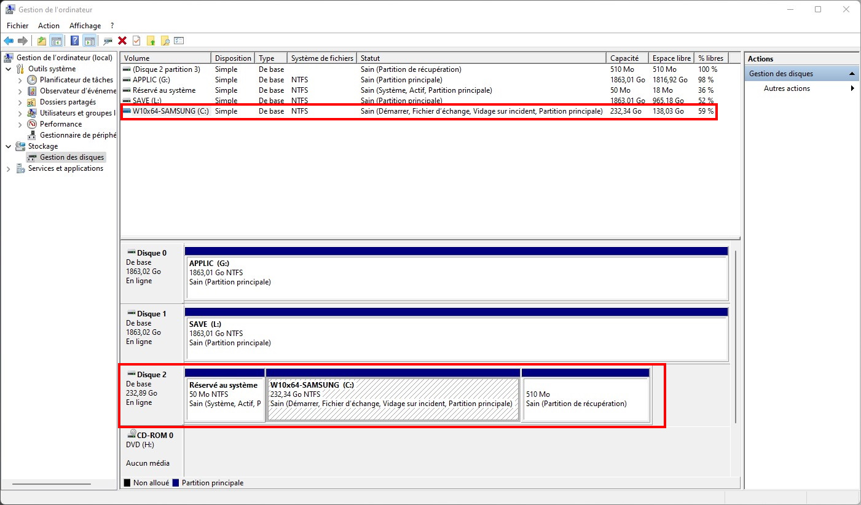
Task: Open Help via the blue question mark icon
Action: point(74,41)
